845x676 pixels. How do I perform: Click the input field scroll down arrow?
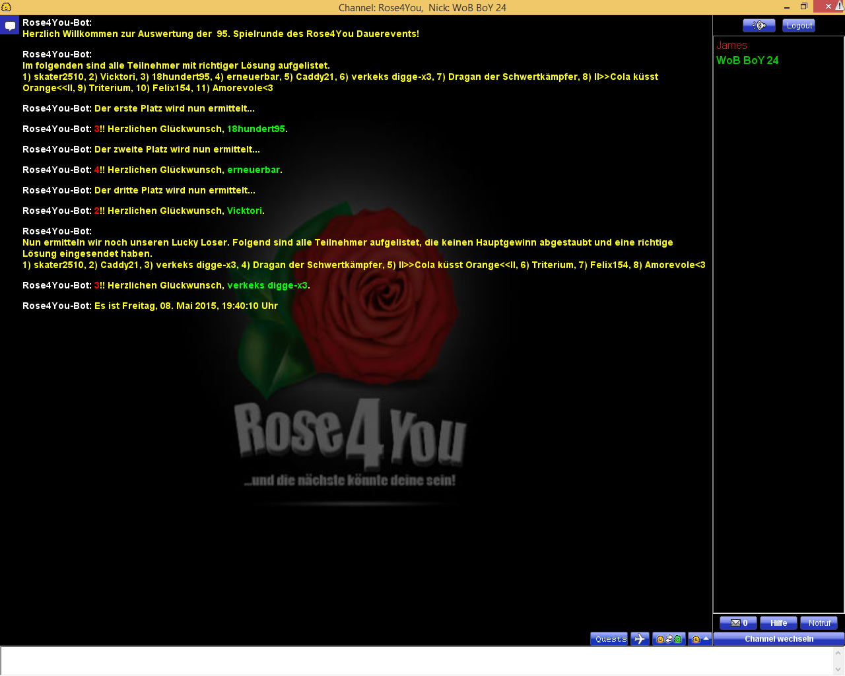pos(838,669)
